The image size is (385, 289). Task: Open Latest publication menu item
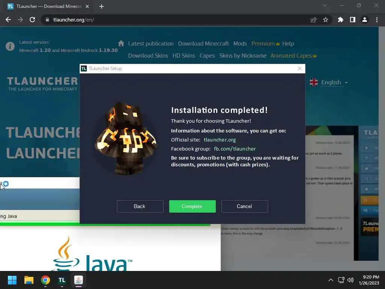(x=151, y=44)
